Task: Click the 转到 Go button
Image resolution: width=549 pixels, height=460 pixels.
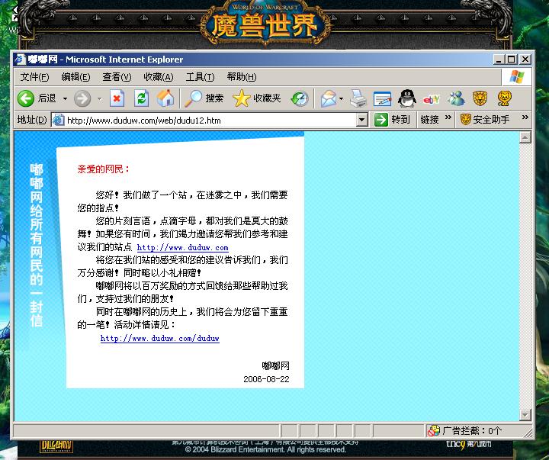Action: click(393, 120)
